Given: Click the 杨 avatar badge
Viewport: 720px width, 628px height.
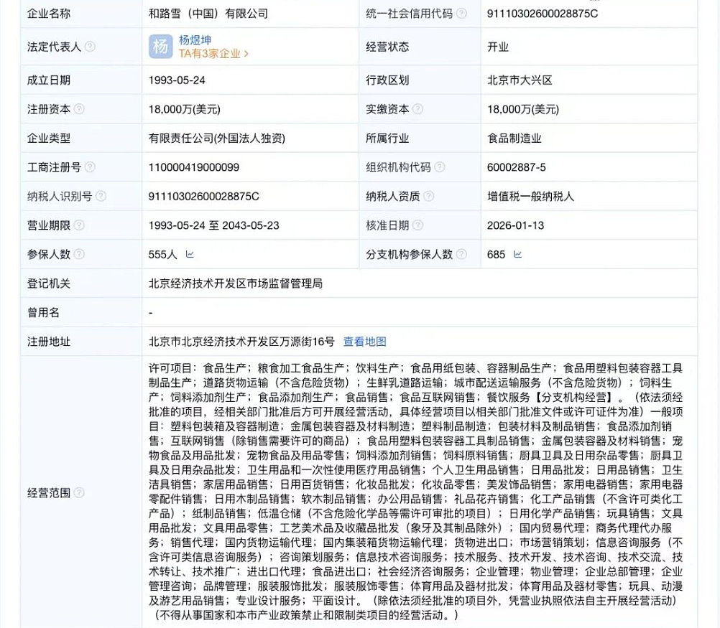Looking at the screenshot, I should coord(161,47).
